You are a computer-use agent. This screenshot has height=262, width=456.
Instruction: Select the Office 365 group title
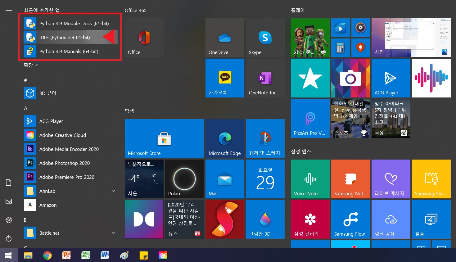click(x=136, y=10)
